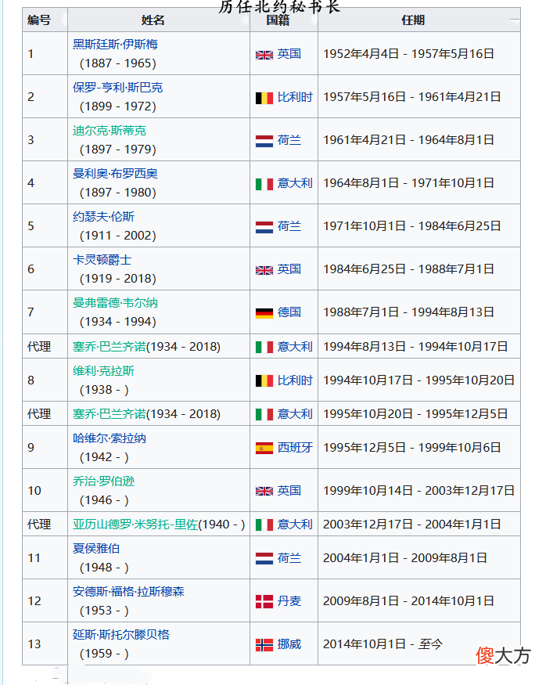This screenshot has height=685, width=546.
Task: Click the Dutch flag in 迪尔克·斯蒂克 row
Action: [264, 141]
